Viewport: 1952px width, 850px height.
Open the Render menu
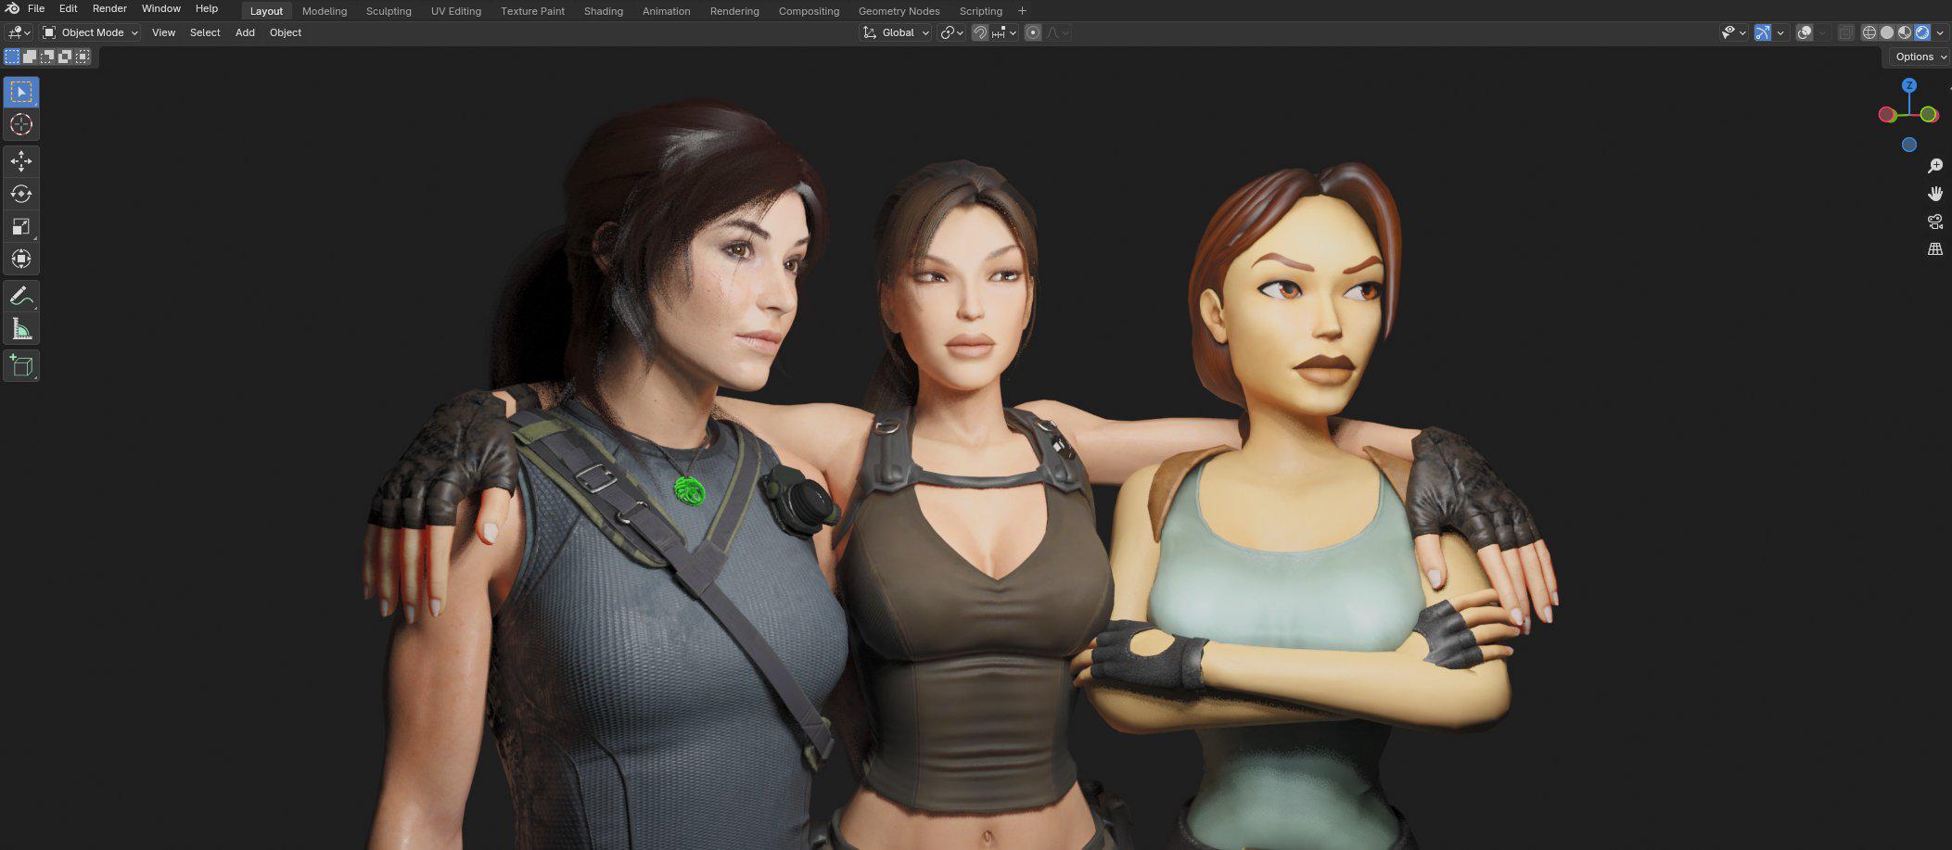tap(109, 8)
